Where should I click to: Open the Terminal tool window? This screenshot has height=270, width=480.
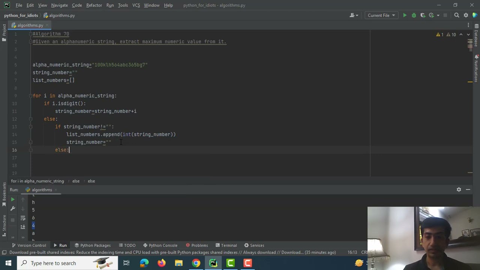[x=226, y=245]
